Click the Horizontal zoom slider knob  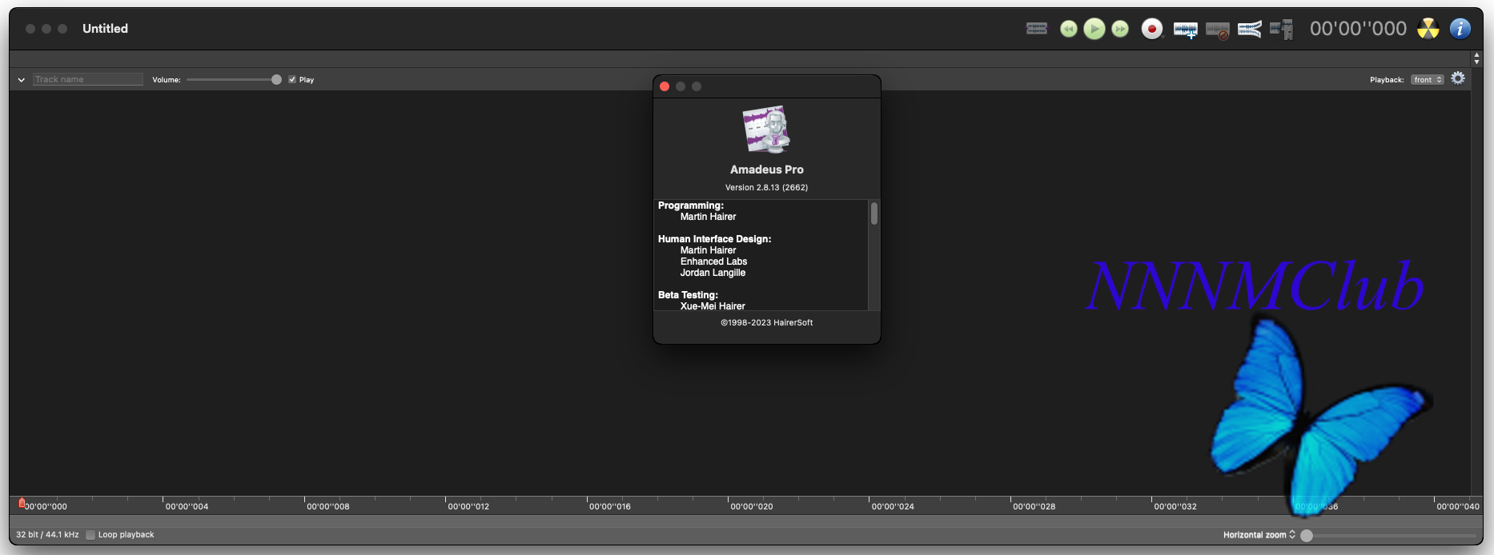[x=1307, y=536]
